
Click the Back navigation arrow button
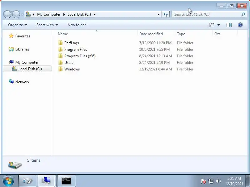coord(7,14)
